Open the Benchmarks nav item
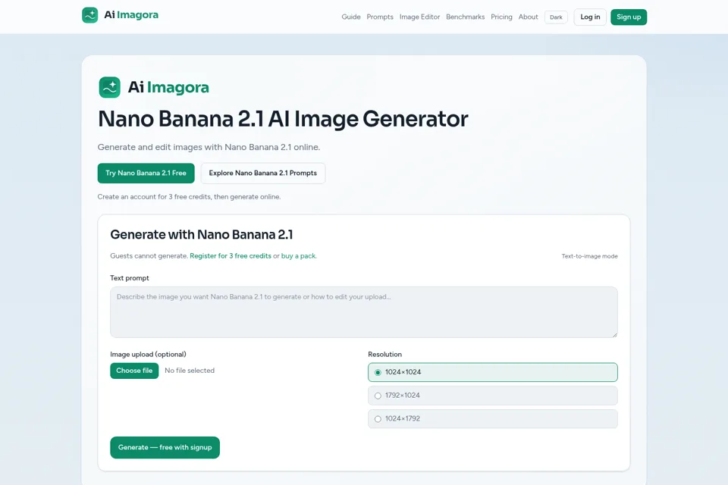 pyautogui.click(x=465, y=17)
